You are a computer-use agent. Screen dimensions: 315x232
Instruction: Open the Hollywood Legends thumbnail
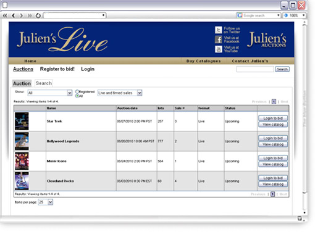22,141
